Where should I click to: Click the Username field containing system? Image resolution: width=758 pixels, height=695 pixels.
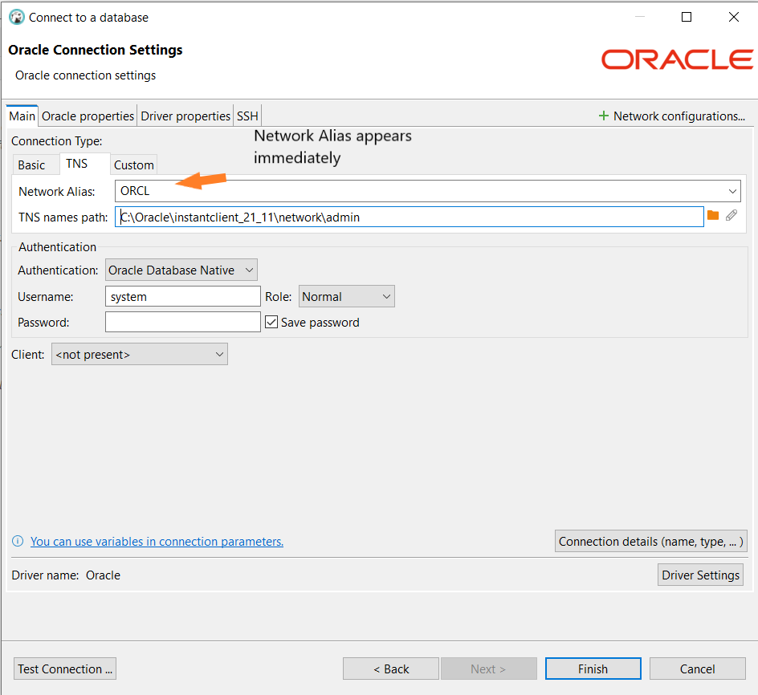183,296
